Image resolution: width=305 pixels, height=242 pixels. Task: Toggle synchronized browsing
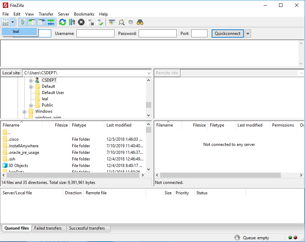[131, 22]
